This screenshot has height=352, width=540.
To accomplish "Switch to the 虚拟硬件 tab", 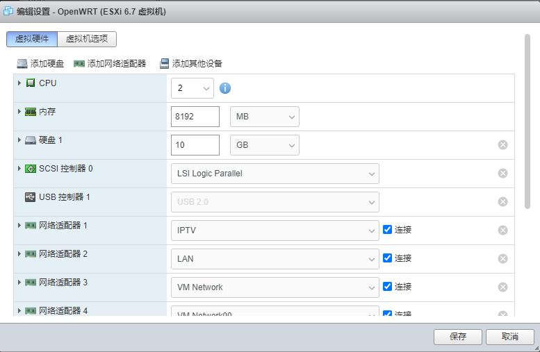I will [x=32, y=39].
